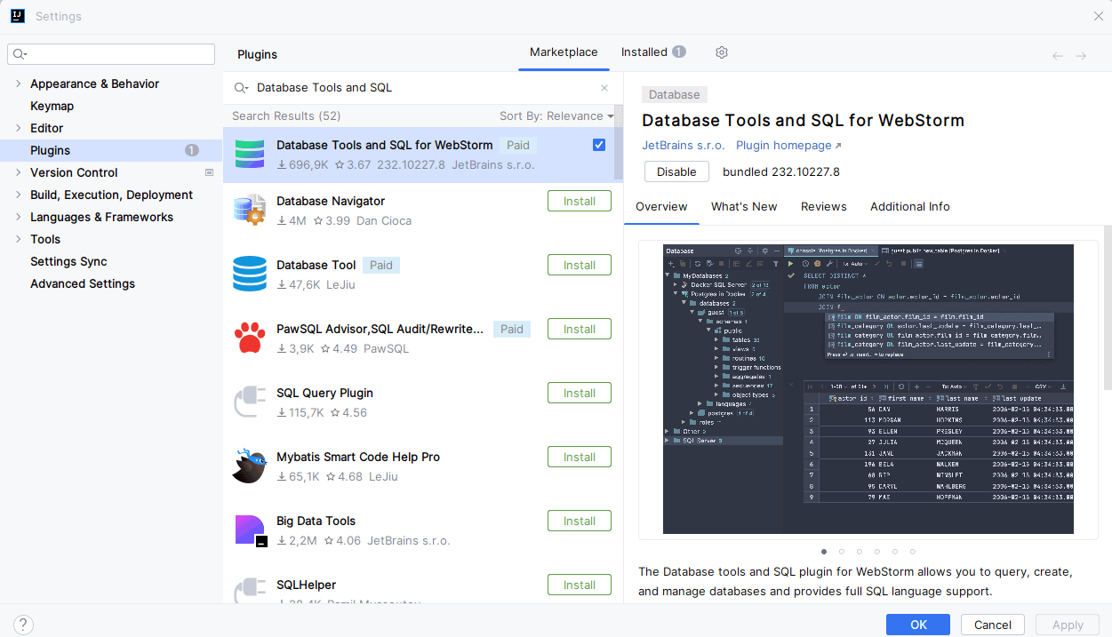Click the plugin screenshot preview image
1112x637 pixels.
point(868,389)
